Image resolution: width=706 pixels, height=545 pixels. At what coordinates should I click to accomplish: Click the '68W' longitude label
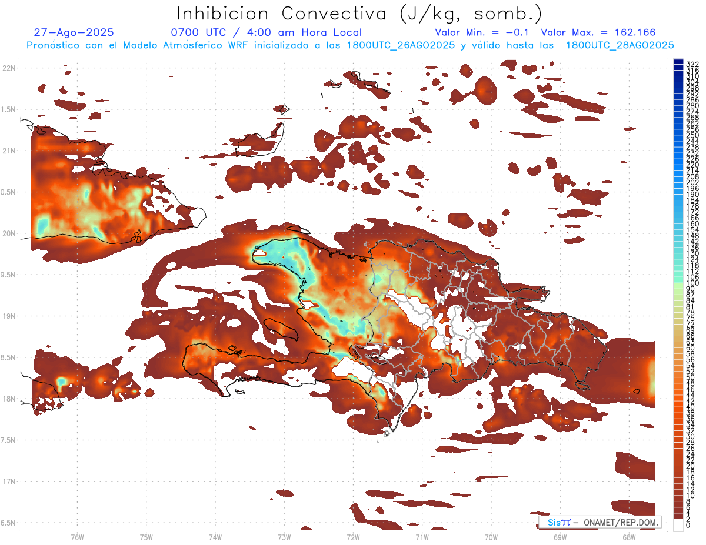point(629,537)
